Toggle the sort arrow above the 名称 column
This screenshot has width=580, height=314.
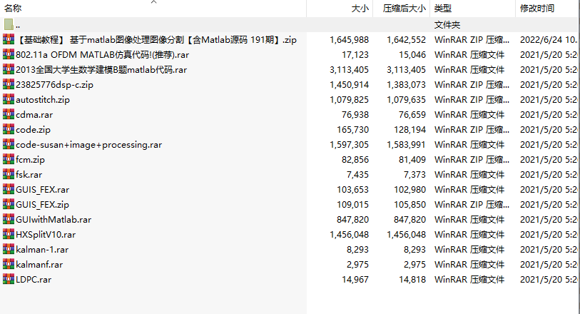click(x=154, y=2)
